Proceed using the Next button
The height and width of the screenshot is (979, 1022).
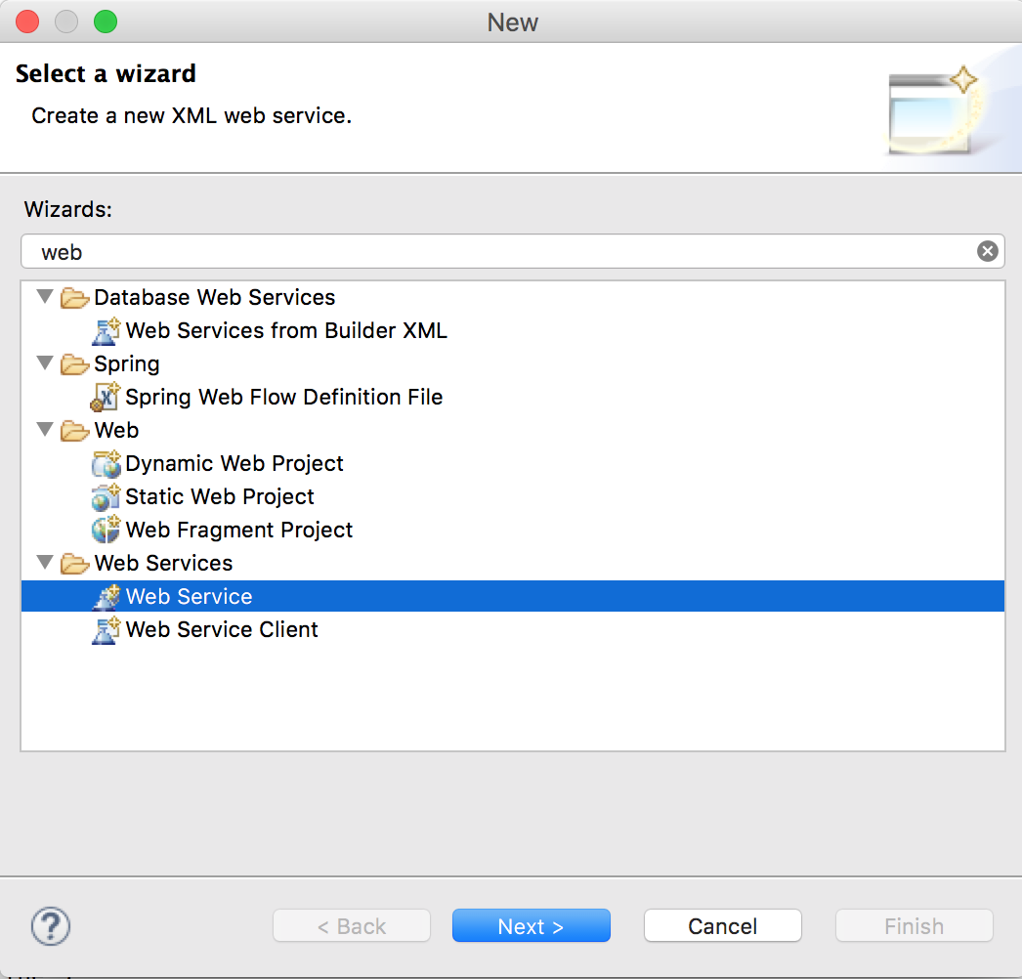pos(531,925)
